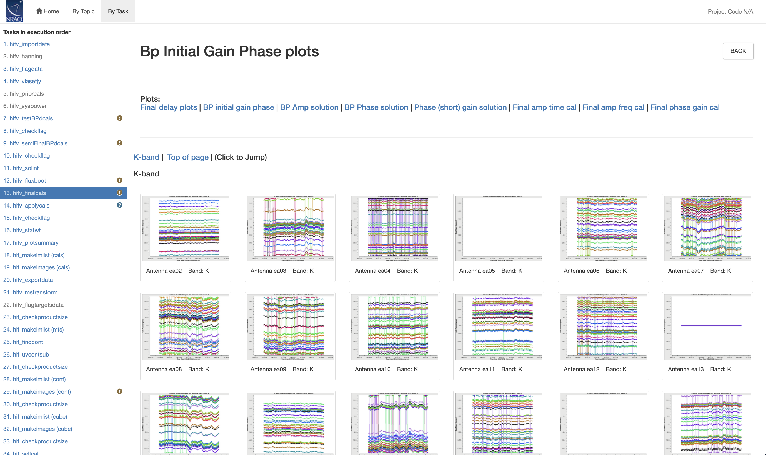The height and width of the screenshot is (455, 766).
Task: Open Antenna ea04 plot thumbnail
Action: click(x=394, y=228)
